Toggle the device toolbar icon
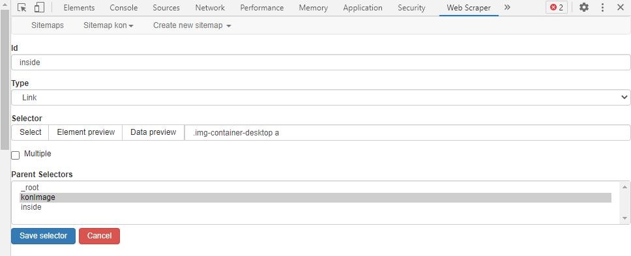Viewport: 631px width, 256px height. (x=39, y=7)
